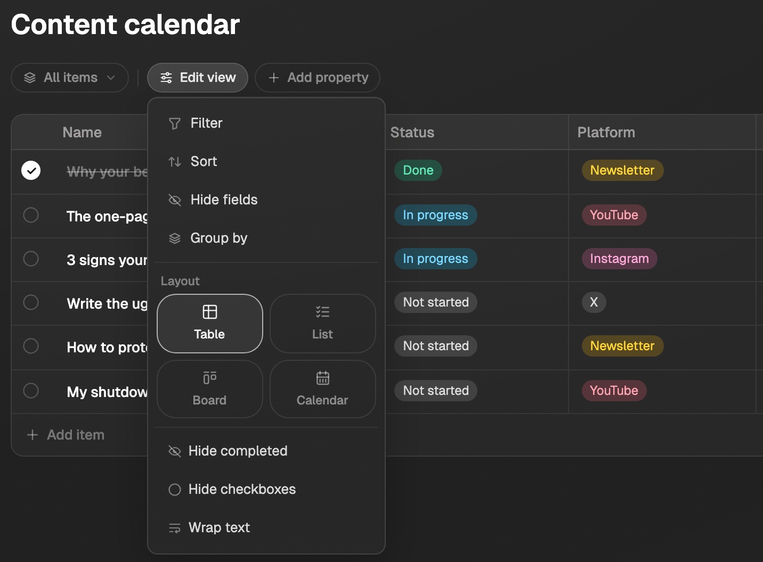Click the Status column header
Screen dimensions: 763x562
pos(412,133)
